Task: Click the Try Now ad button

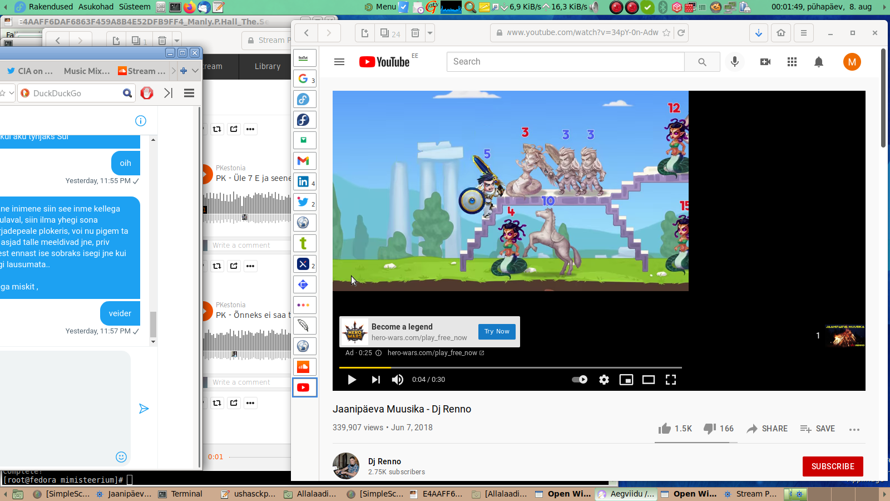Action: tap(497, 332)
